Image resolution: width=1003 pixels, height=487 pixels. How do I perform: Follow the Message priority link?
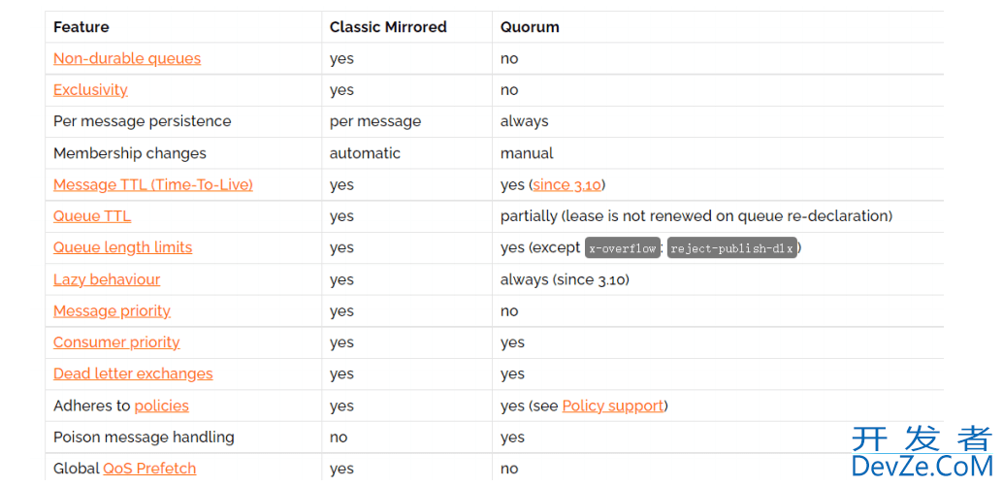[112, 311]
